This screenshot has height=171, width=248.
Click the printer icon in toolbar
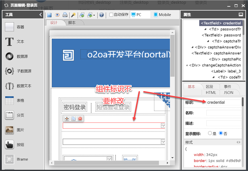tap(65, 15)
